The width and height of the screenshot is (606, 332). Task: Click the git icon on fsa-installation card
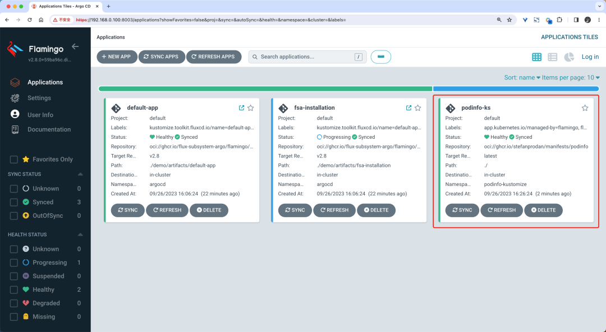283,109
